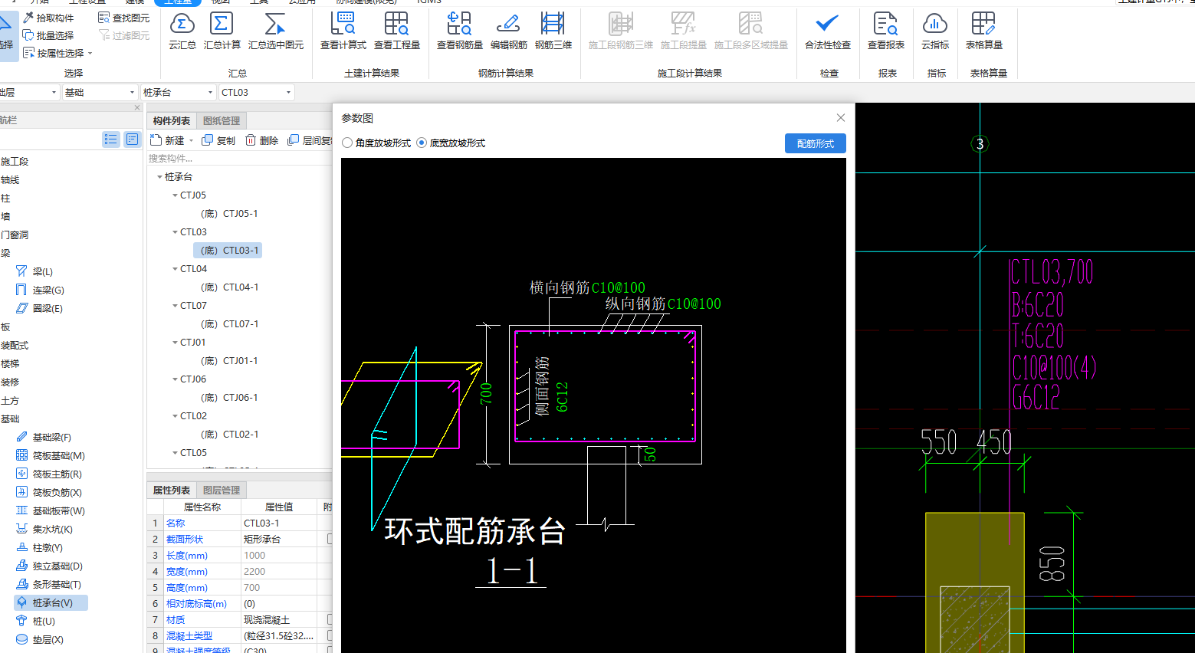
Task: Select 集水坑(K) sump pit item
Action: coord(44,529)
